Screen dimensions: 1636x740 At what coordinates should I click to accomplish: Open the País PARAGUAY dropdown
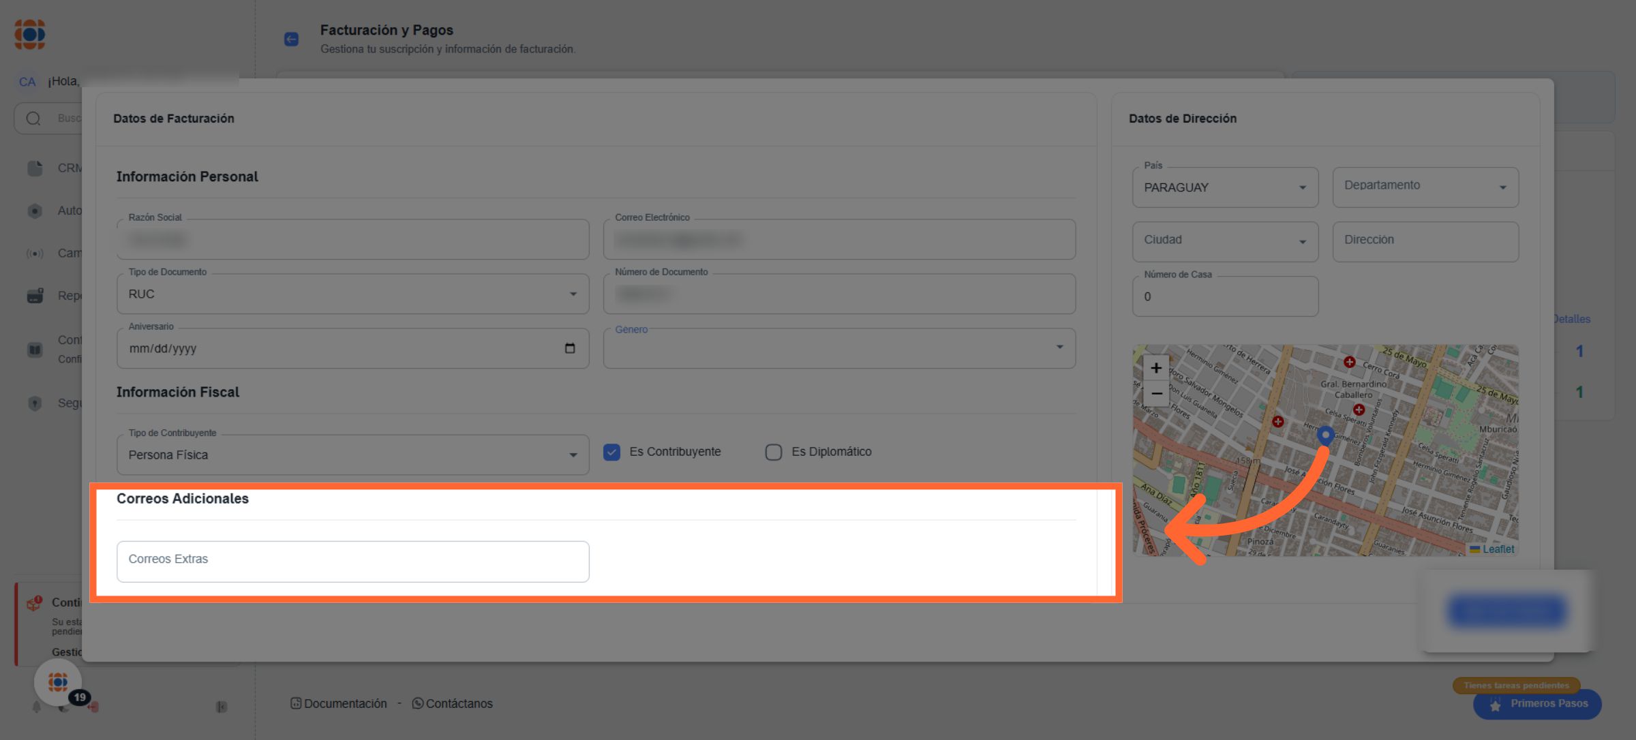coord(1225,187)
